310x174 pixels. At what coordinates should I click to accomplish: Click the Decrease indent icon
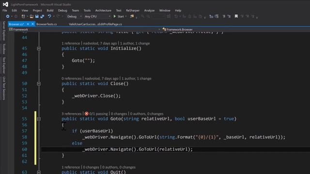[x=224, y=16]
